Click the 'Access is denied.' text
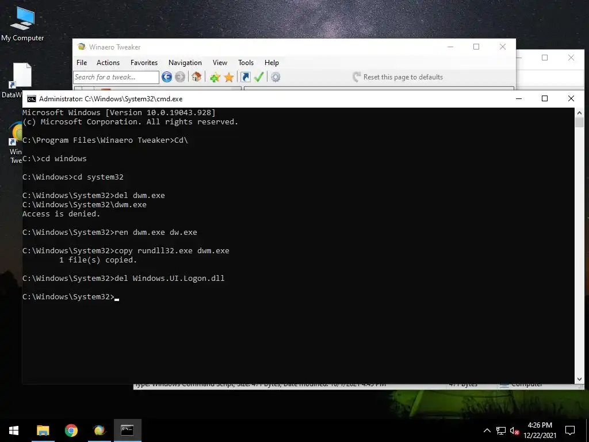The image size is (589, 442). pyautogui.click(x=61, y=214)
